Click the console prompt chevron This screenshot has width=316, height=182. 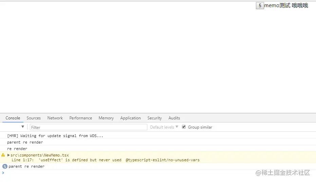[x=3, y=173]
